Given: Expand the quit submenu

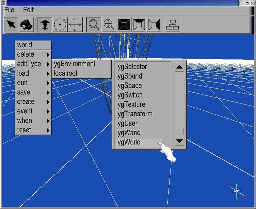Looking at the screenshot, I should 33,83.
